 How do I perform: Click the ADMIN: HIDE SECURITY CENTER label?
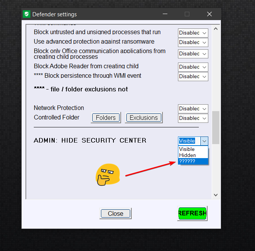(x=90, y=140)
